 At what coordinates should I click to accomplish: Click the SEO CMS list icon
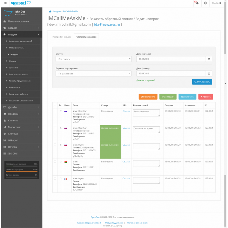[x=5, y=154]
